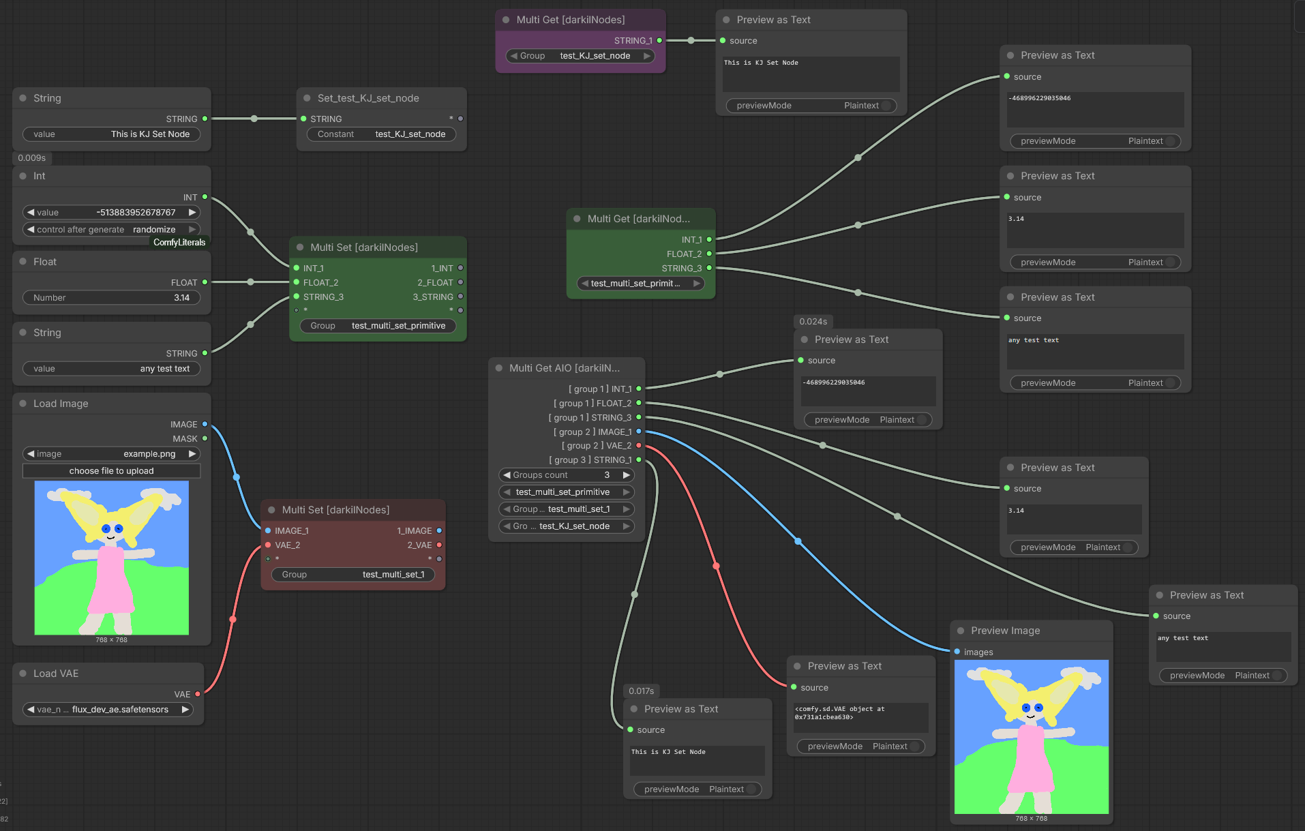Decrease Groups count with the left arrow
The height and width of the screenshot is (831, 1305).
pyautogui.click(x=507, y=475)
